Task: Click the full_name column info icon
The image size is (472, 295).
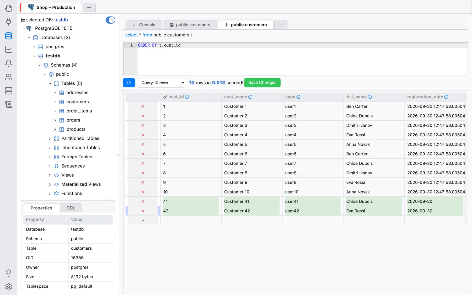Action: coord(370,97)
